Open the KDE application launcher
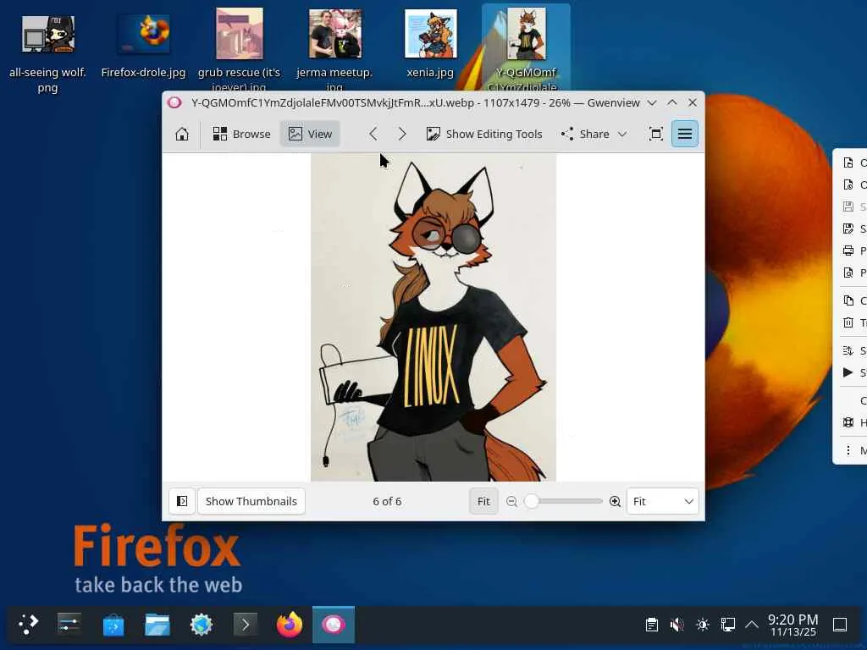 click(x=28, y=625)
